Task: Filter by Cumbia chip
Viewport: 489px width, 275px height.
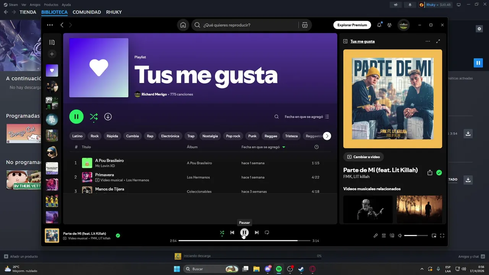Action: click(x=133, y=136)
